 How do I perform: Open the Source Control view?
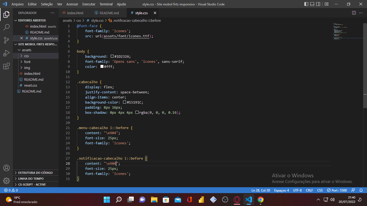pos(6,40)
